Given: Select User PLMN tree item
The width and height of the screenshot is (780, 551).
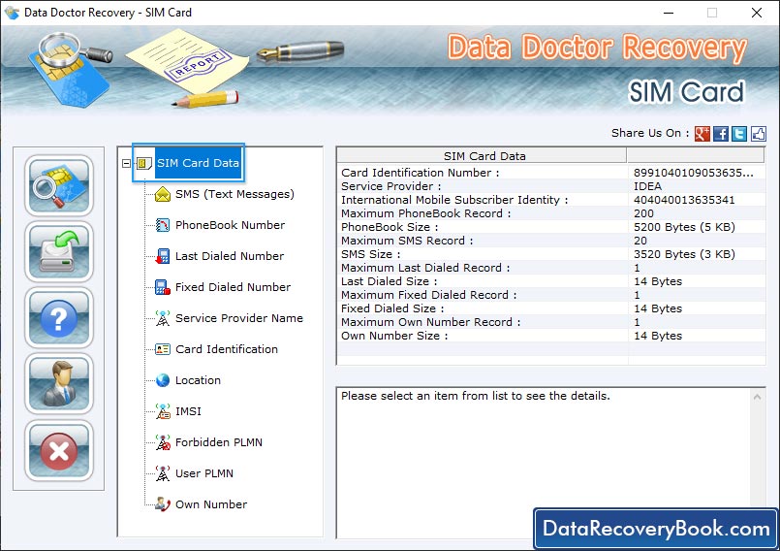Looking at the screenshot, I should click(204, 473).
